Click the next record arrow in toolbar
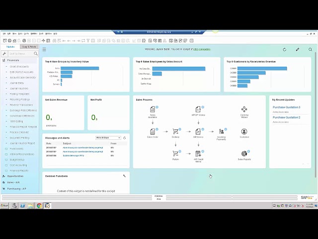Screen dimensions: 318x239 74,41
